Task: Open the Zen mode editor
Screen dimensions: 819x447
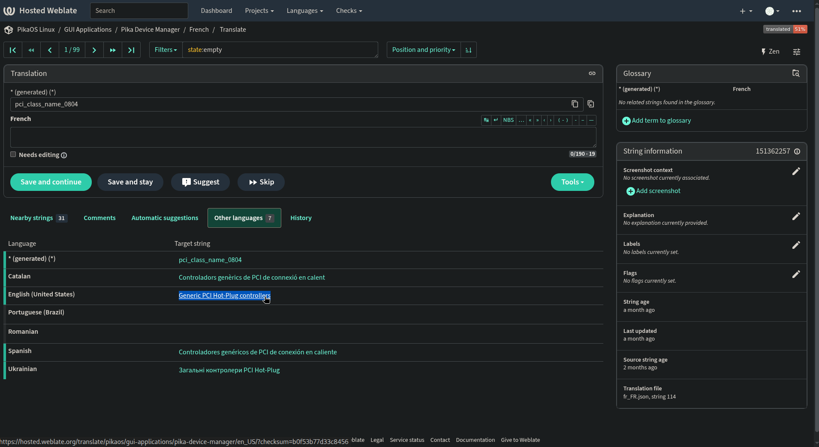Action: point(770,51)
